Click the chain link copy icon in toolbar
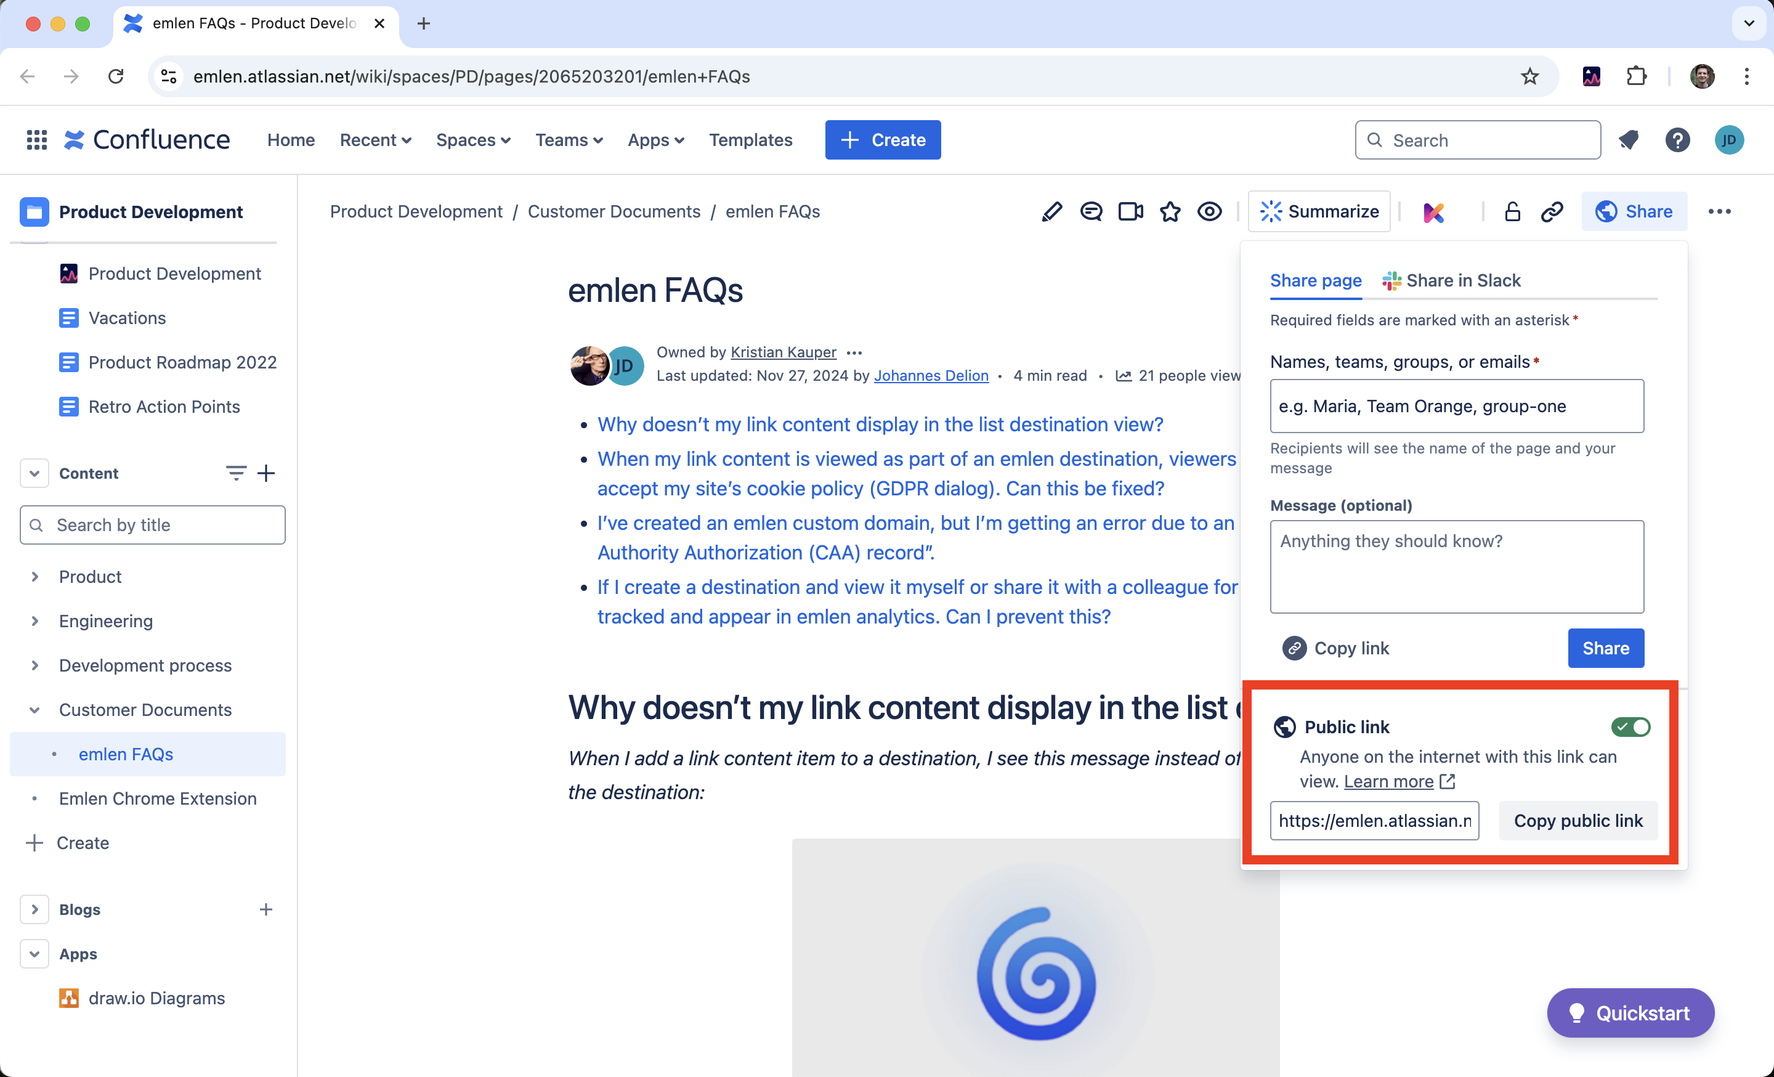 (x=1552, y=212)
